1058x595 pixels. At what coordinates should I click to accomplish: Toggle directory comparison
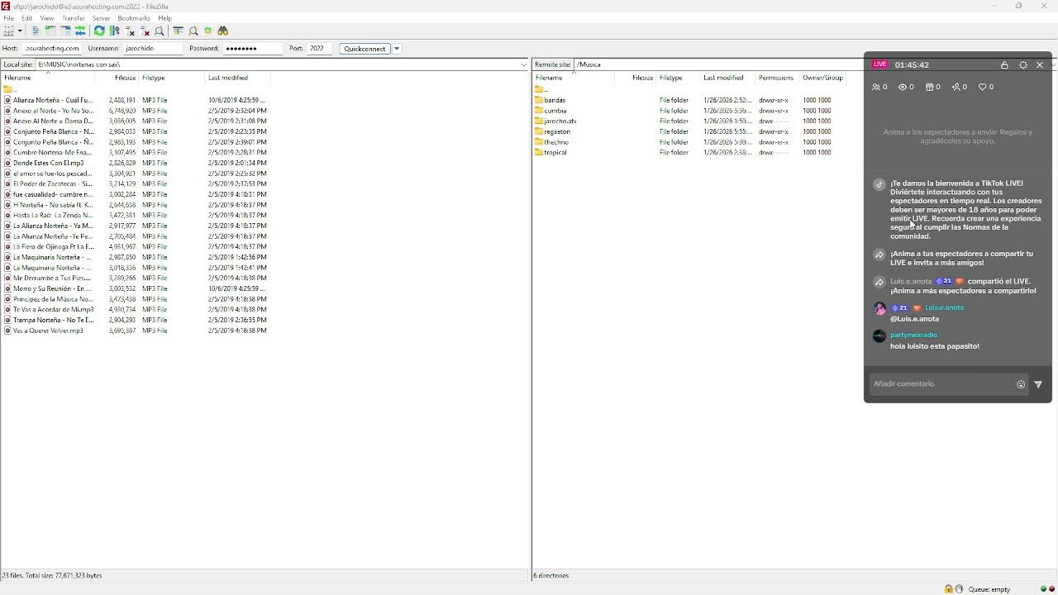click(193, 31)
